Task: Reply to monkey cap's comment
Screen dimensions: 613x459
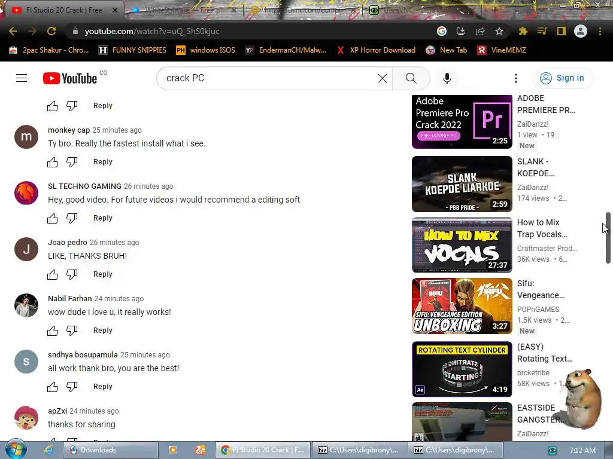Action: coord(103,161)
